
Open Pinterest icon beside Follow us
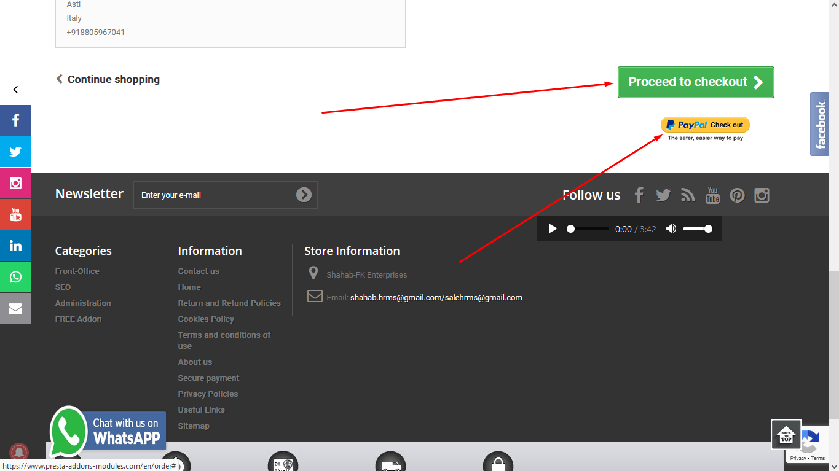[x=737, y=195]
